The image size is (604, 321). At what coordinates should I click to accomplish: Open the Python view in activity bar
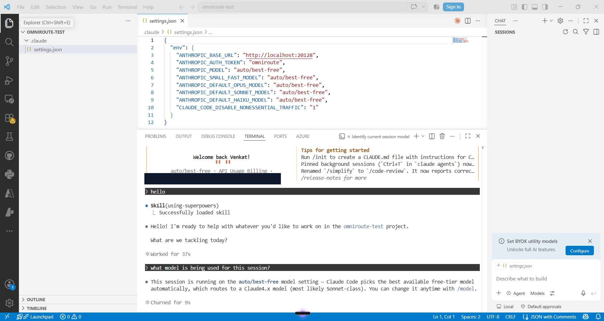click(9, 174)
